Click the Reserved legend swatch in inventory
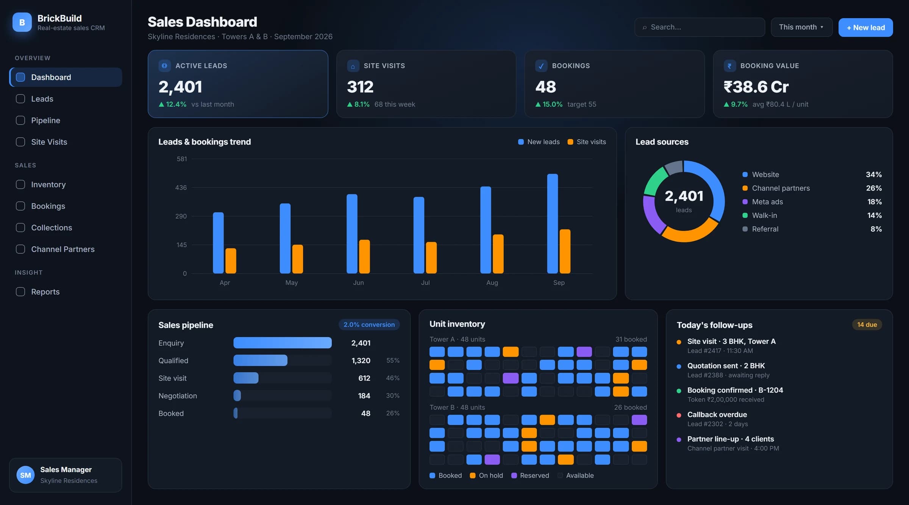The image size is (909, 505). [514, 475]
